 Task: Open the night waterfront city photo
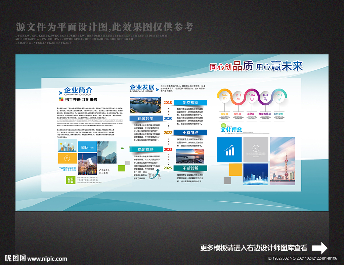[87, 164]
